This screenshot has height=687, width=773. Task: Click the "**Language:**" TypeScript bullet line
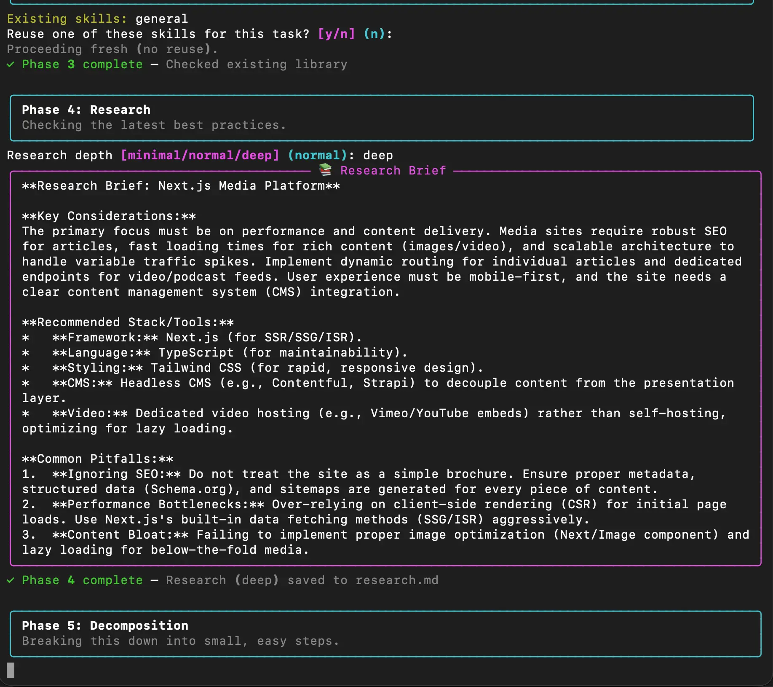coord(215,353)
